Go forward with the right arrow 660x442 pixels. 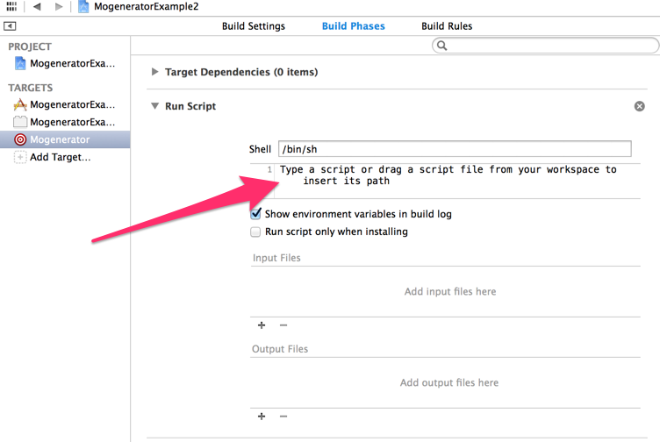pos(59,6)
